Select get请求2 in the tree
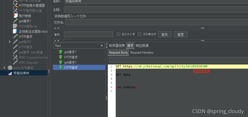The width and height of the screenshot is (248, 117). click(x=25, y=42)
